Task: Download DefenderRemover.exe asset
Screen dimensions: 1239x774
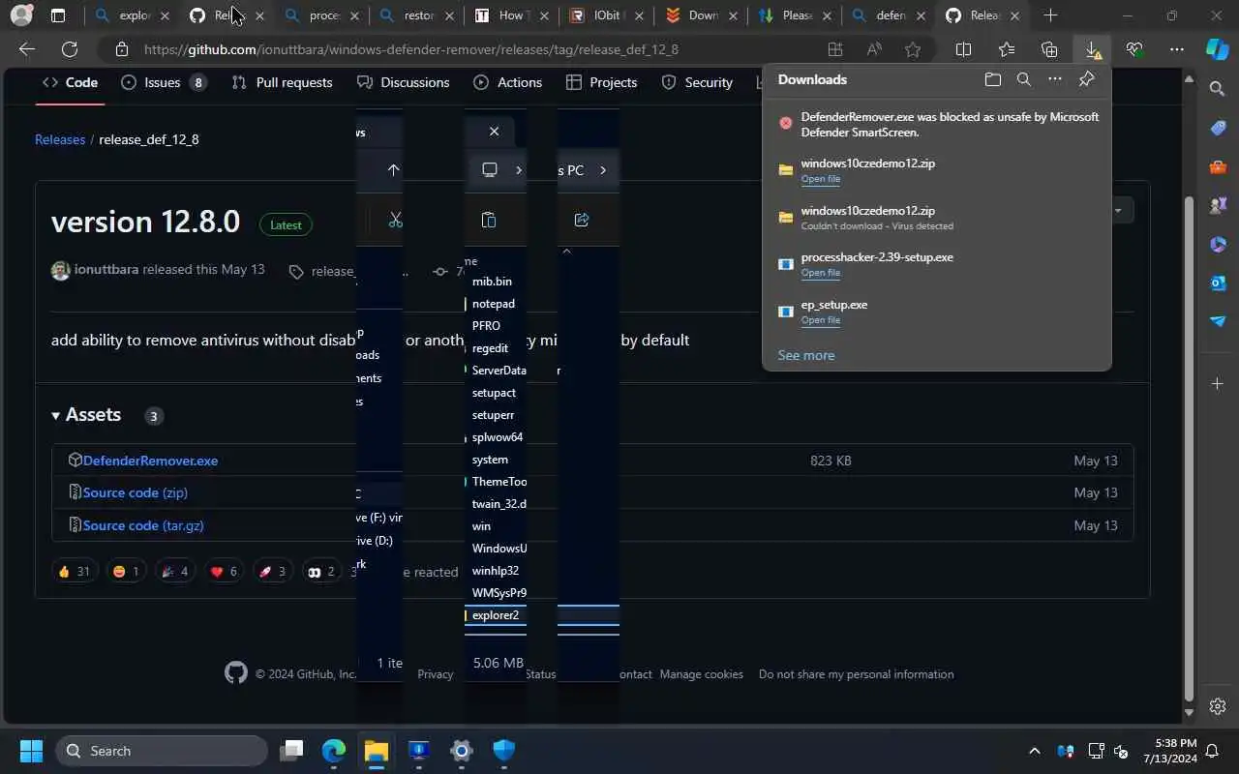Action: click(150, 461)
